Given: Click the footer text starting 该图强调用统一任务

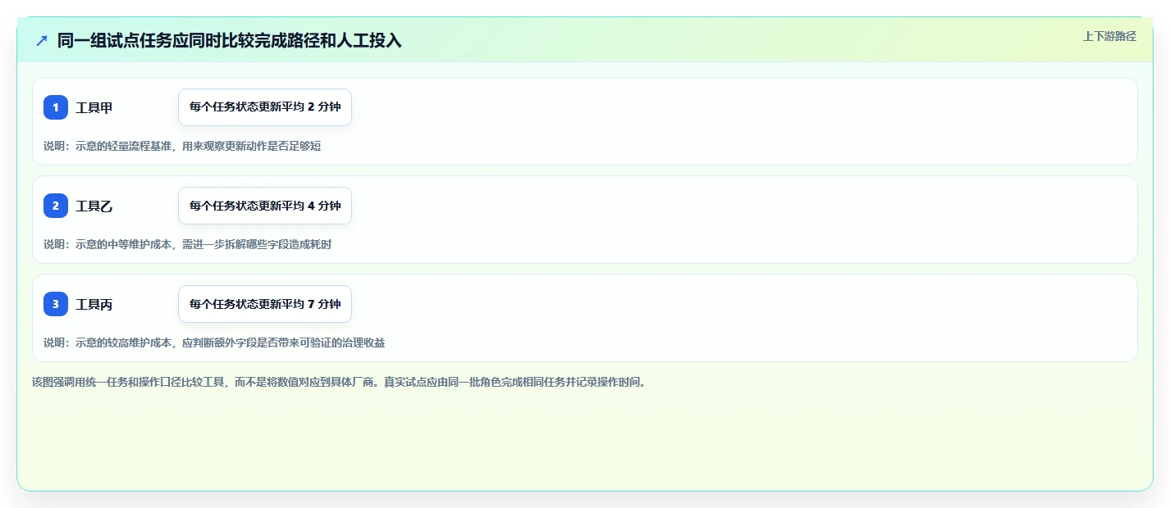Looking at the screenshot, I should 339,382.
